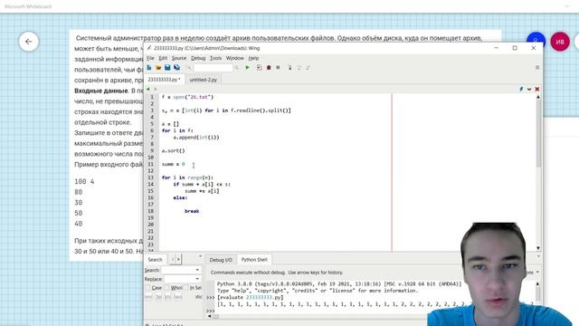
Task: Click a.sort() on code line 9
Action: pyautogui.click(x=173, y=151)
